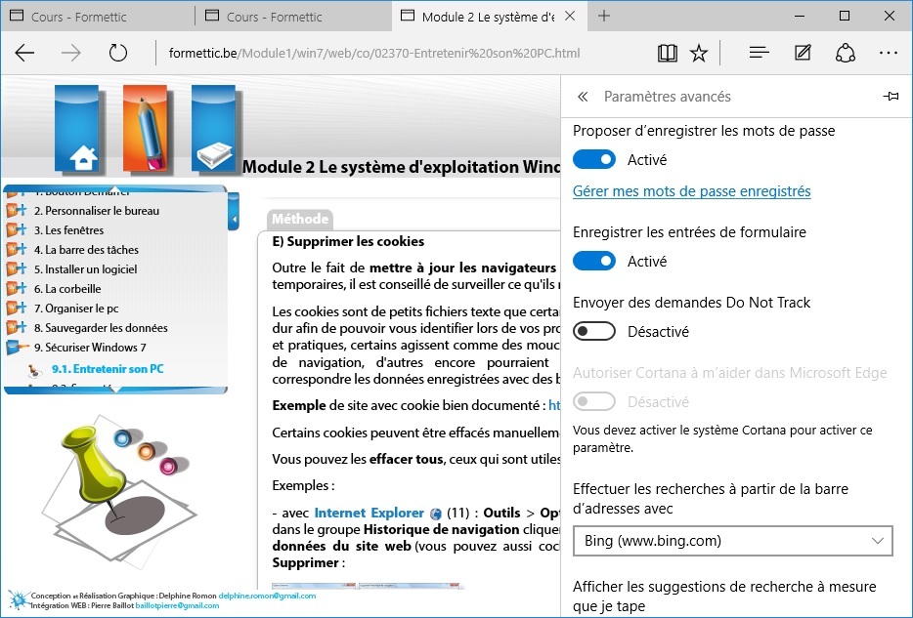Click the Vous devez activer le système Cortana note
The image size is (913, 618).
pyautogui.click(x=722, y=439)
